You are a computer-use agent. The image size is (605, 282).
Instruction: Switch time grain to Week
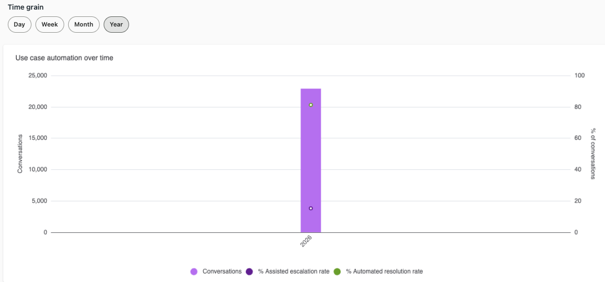(x=50, y=24)
